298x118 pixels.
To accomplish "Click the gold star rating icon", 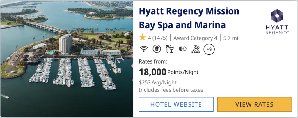I will tap(142, 38).
